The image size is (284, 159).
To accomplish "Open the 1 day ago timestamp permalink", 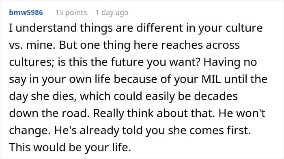I will [x=112, y=13].
